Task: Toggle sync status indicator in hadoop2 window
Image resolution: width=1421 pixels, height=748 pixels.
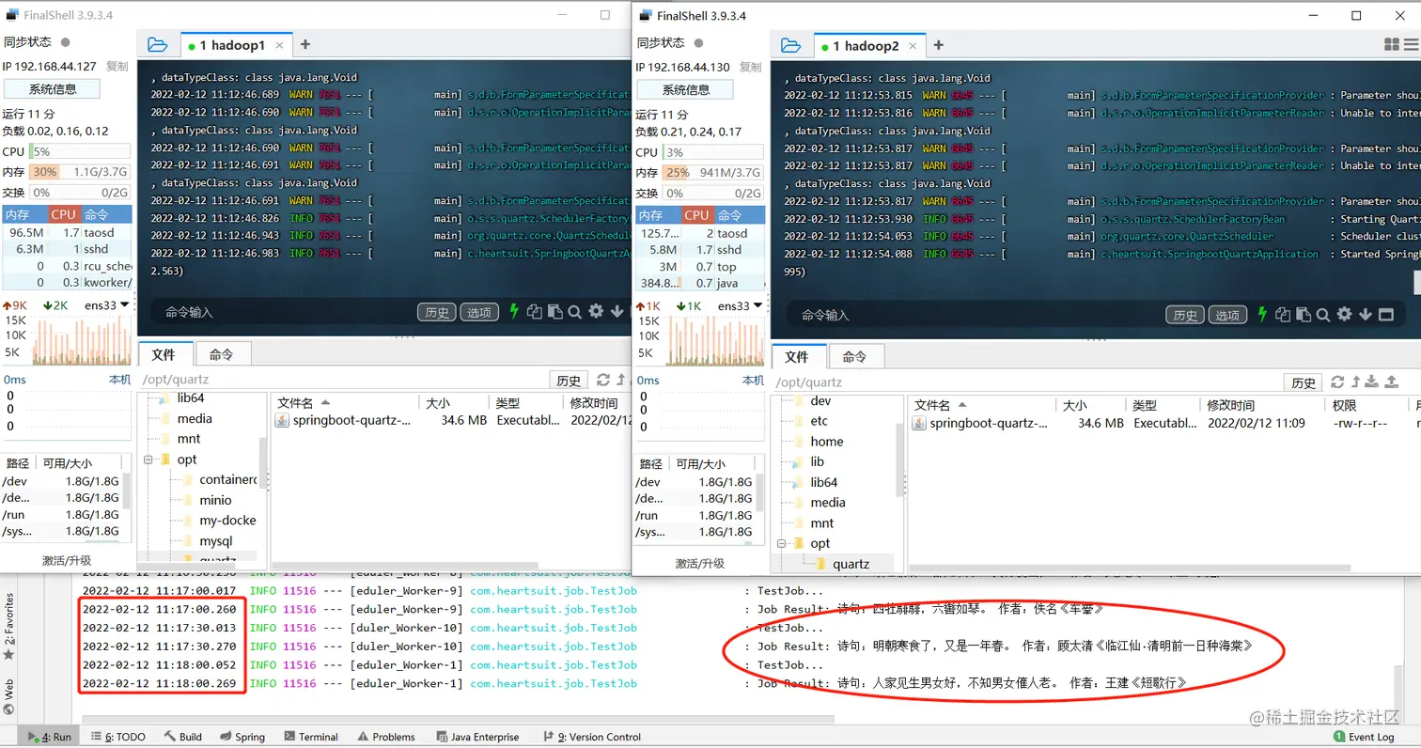Action: (698, 42)
